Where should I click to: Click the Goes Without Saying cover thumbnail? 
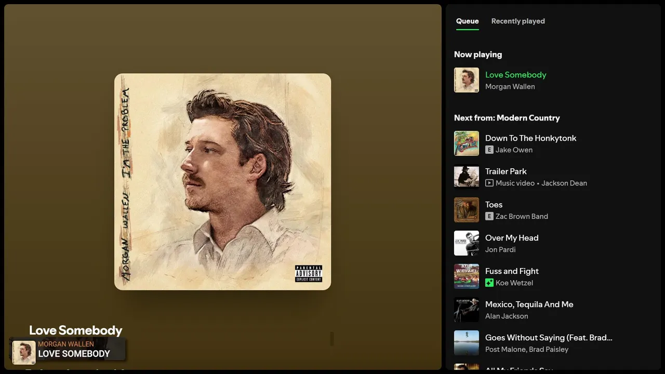click(467, 343)
